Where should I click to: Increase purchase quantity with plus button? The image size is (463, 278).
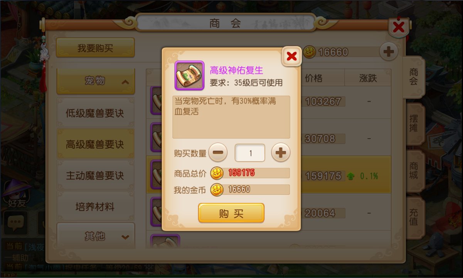(x=281, y=153)
